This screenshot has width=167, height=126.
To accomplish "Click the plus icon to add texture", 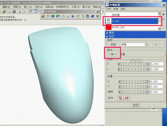I will tap(163, 14).
